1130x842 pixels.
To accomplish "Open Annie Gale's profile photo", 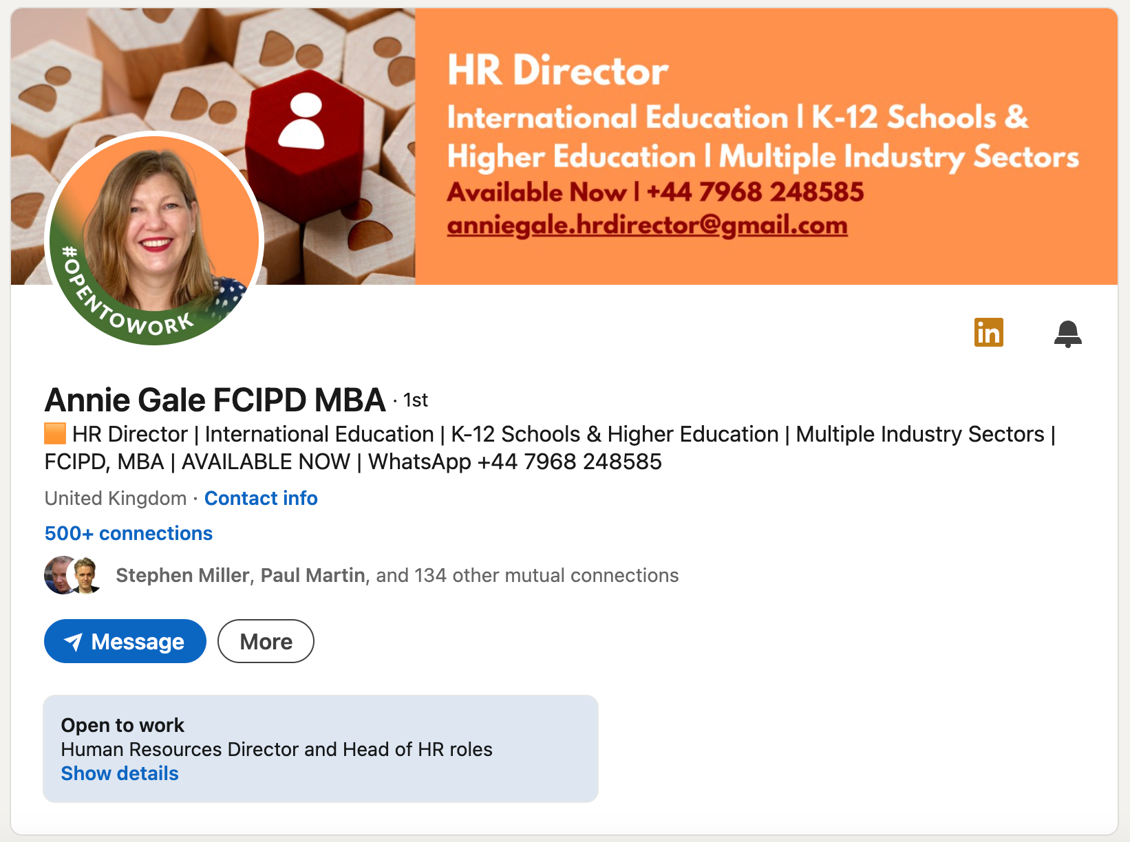I will (154, 238).
